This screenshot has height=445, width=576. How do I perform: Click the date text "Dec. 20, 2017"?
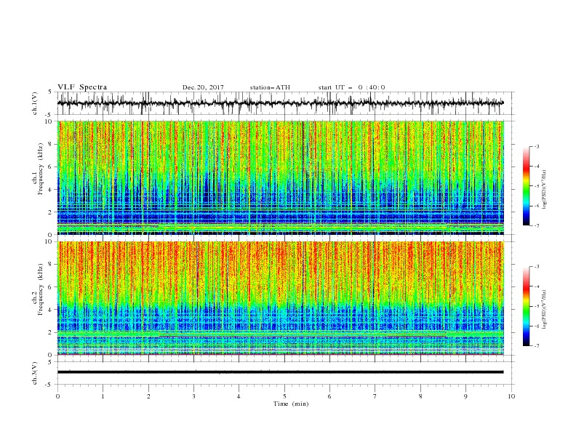203,87
